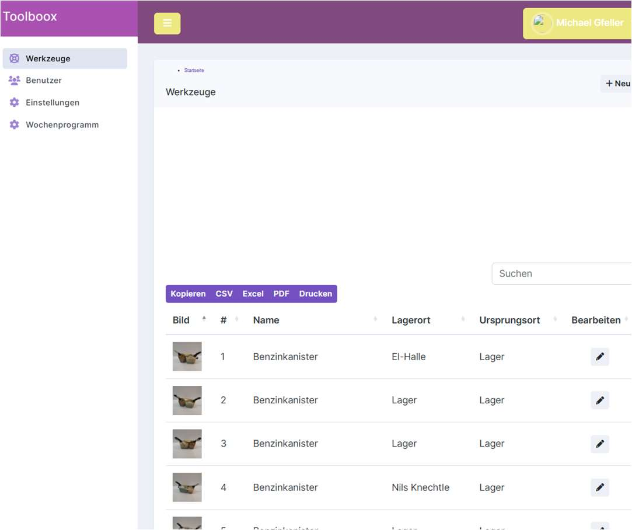Export table to Excel
Viewport: 632px width, 530px height.
pos(253,294)
